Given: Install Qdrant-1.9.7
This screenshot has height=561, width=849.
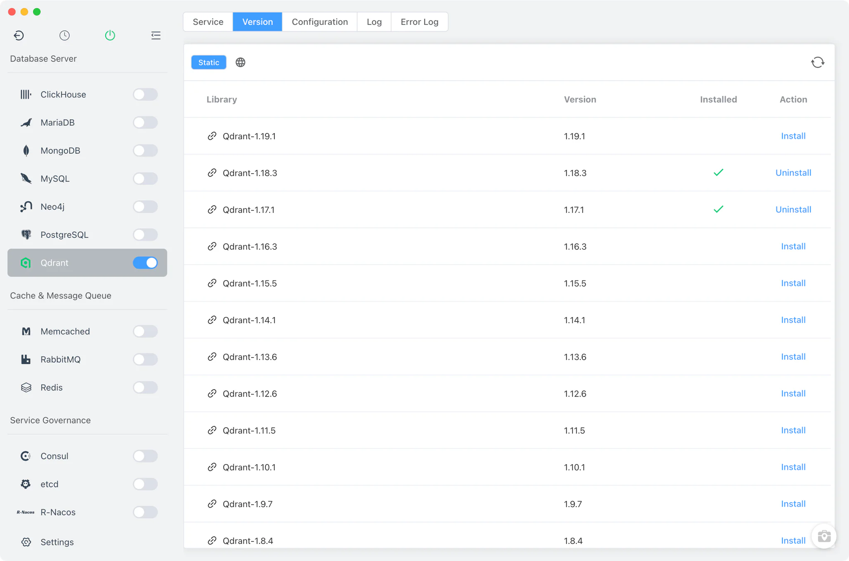Looking at the screenshot, I should pos(793,504).
